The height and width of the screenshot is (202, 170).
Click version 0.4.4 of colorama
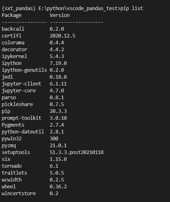click(57, 43)
